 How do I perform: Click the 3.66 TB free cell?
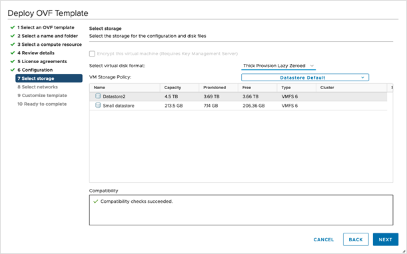pos(250,96)
